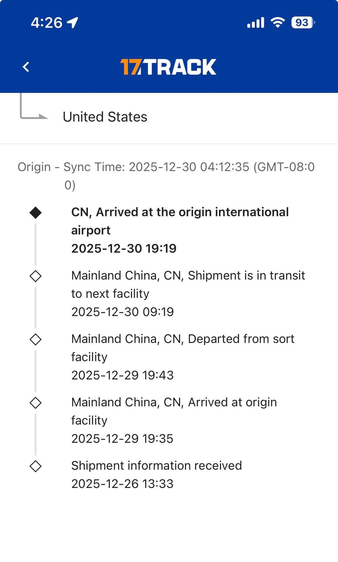Image resolution: width=338 pixels, height=562 pixels.
Task: Select Shipment is in transit event text
Action: [188, 284]
